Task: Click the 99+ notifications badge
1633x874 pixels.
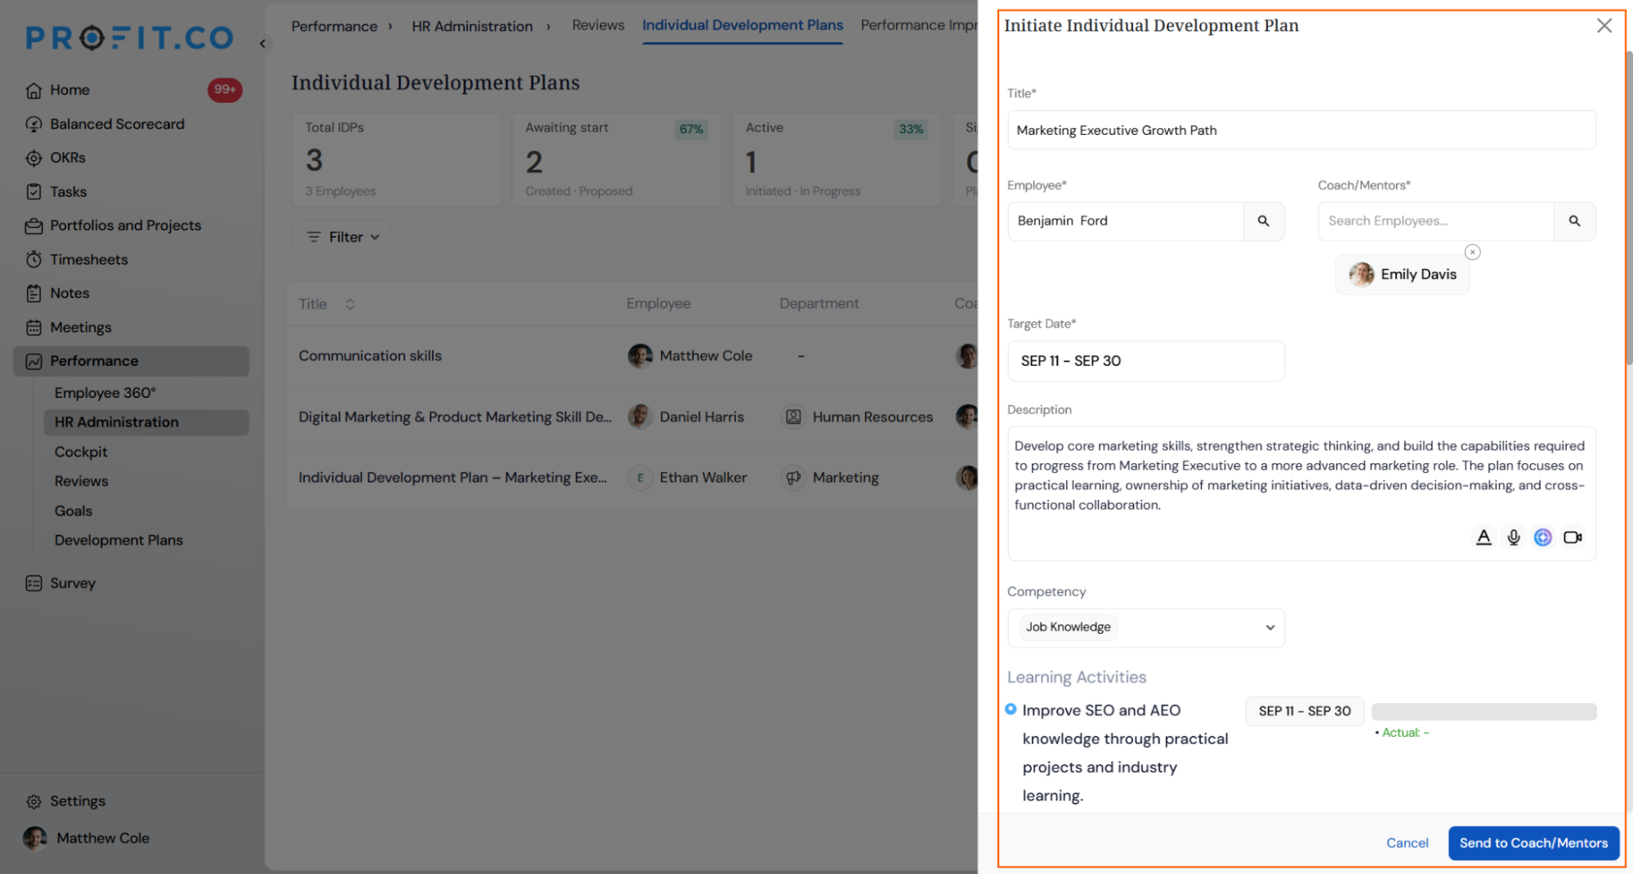Action: (225, 90)
